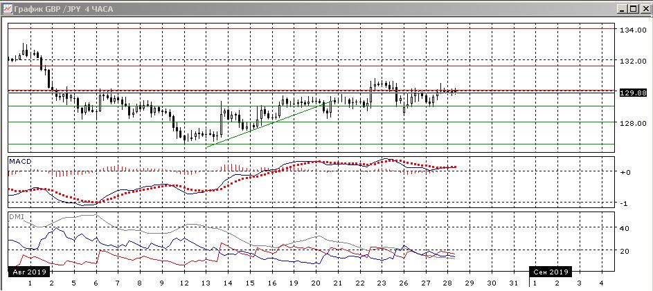Click date 28 on the time axis
Screen dimensions: 653x291
(x=447, y=283)
